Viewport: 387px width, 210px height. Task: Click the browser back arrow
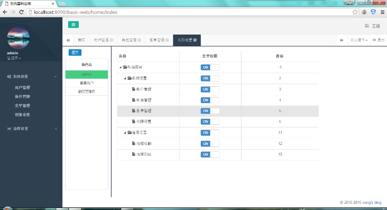click(x=5, y=12)
